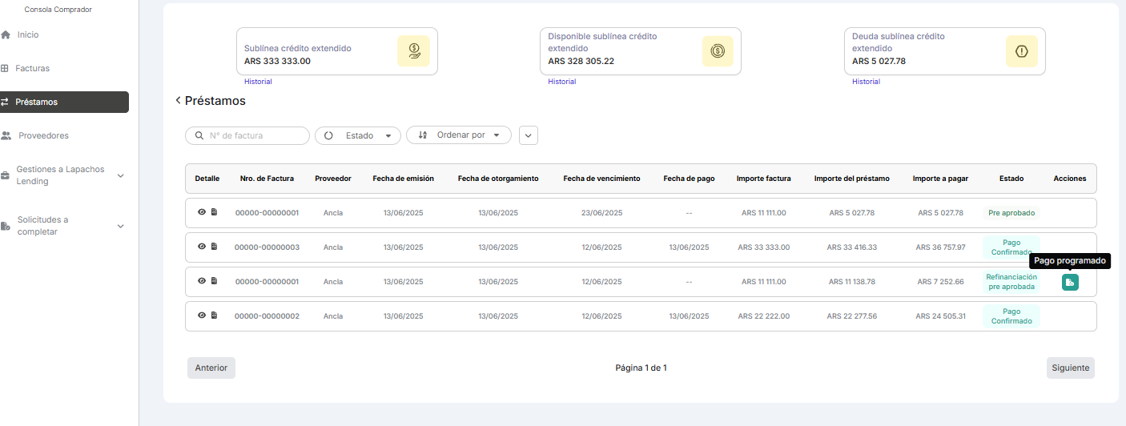Viewport: 1126px width, 426px height.
Task: Expand Gestiones a Lapachos Lending menu
Action: pyautogui.click(x=120, y=175)
